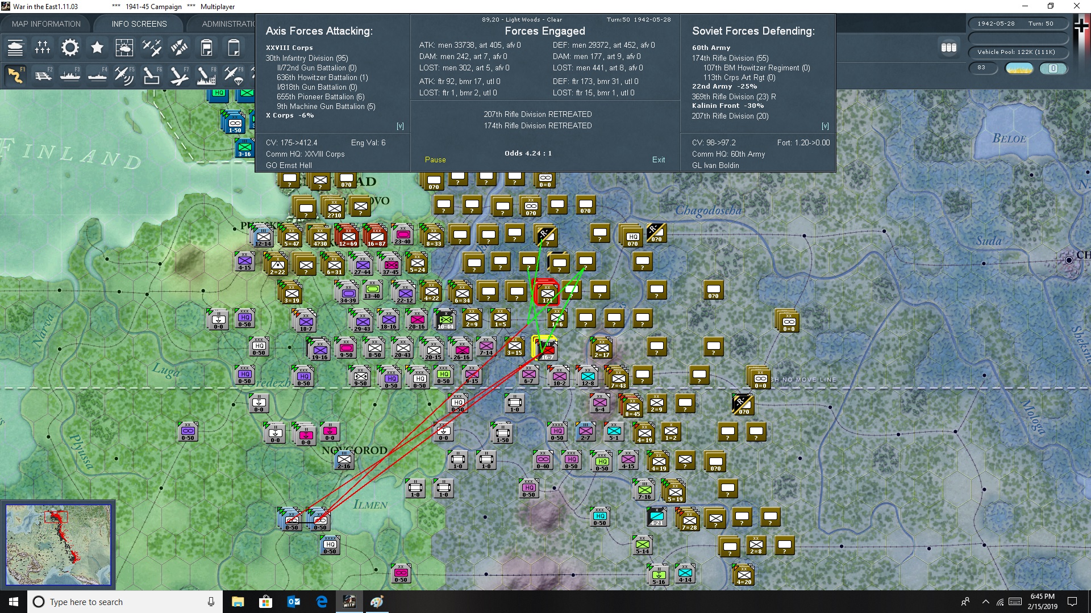Switch to the Info Screens tab

coord(139,24)
